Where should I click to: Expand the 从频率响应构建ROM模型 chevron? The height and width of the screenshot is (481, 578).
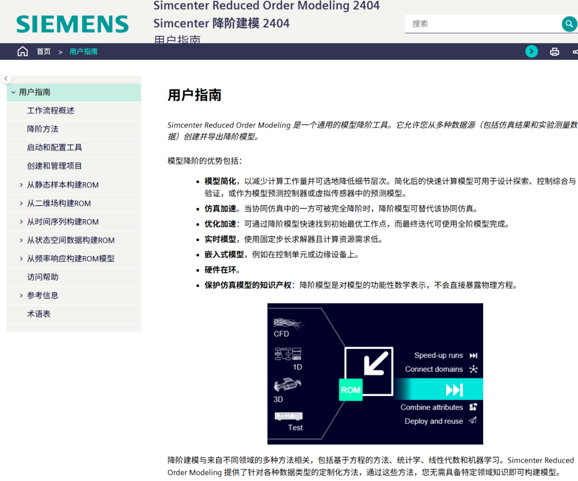click(x=21, y=259)
